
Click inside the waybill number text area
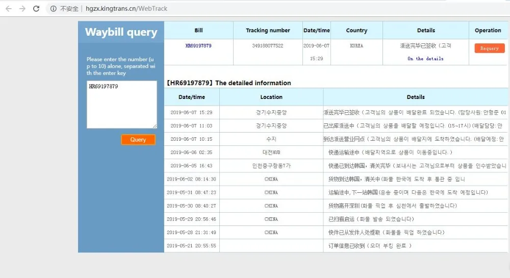click(x=122, y=105)
